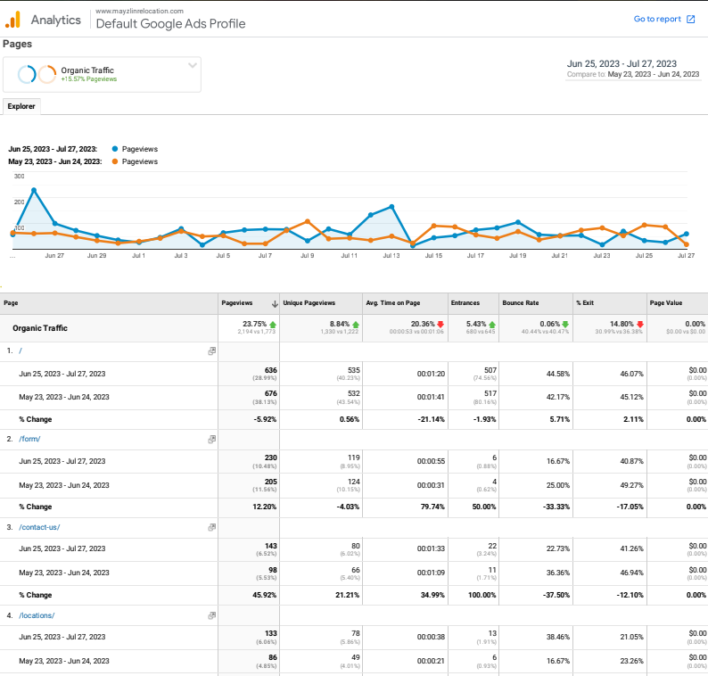Image resolution: width=708 pixels, height=676 pixels.
Task: Follow the Go to report link
Action: (x=657, y=19)
